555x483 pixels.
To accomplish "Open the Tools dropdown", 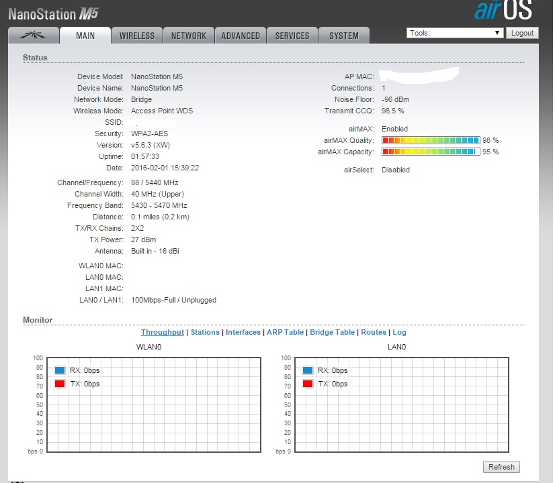I will (455, 33).
